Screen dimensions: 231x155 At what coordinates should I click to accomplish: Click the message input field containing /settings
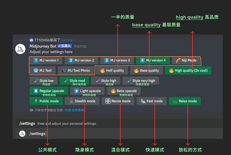tap(119, 134)
